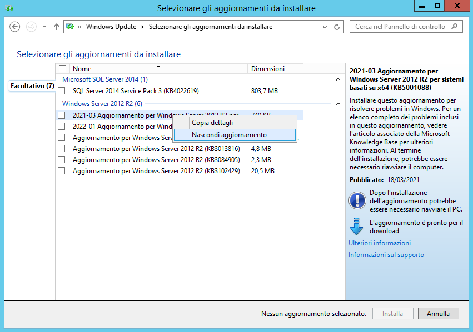Toggle the select-all checkbox beside Nome

tap(63, 69)
